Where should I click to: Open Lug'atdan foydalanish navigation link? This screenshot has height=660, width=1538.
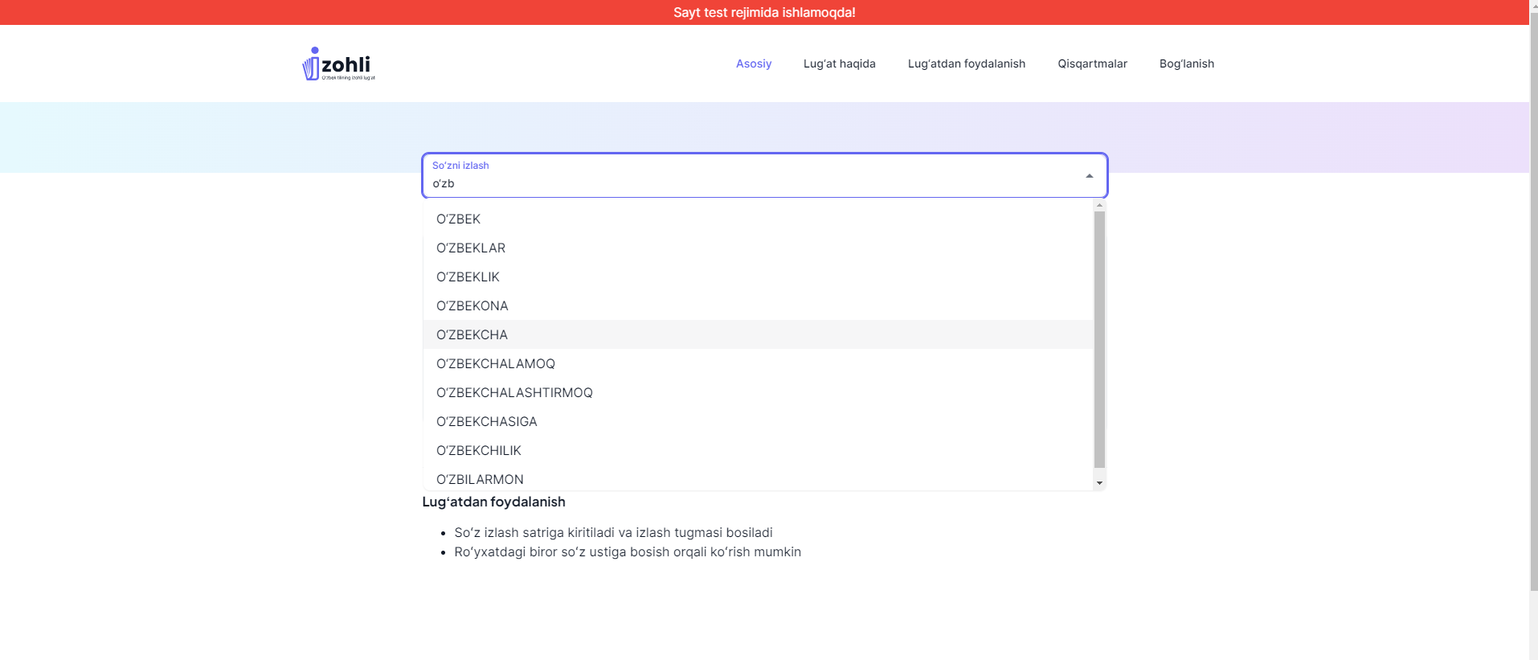point(966,64)
